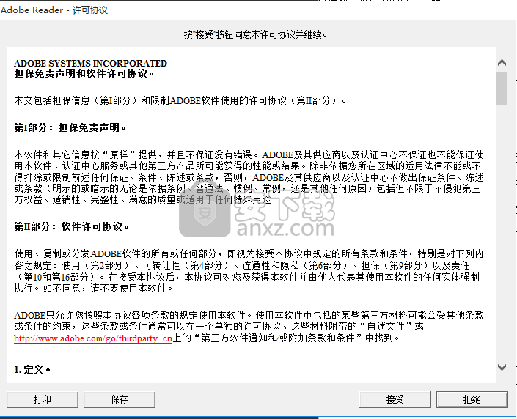
Task: Accept the license with the 接受 button
Action: click(x=395, y=399)
